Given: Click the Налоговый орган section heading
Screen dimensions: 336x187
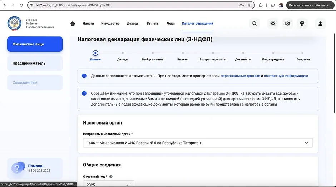Looking at the screenshot, I should tap(103, 123).
